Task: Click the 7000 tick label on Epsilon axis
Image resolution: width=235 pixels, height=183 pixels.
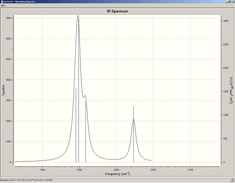Action: [8, 18]
